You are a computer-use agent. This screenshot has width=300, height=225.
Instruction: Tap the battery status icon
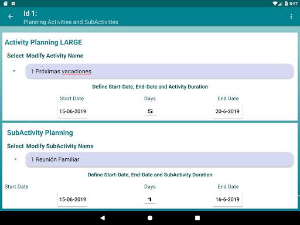point(286,4)
